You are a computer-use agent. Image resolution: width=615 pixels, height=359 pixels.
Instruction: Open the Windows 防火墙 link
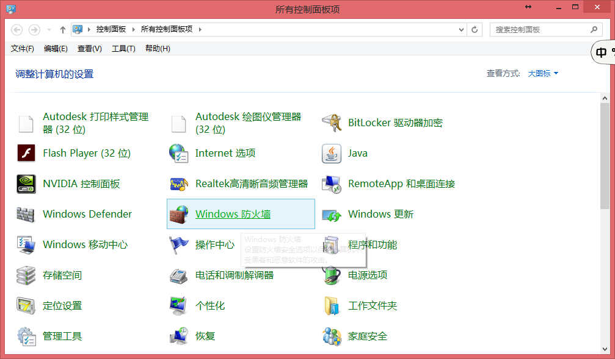coord(233,214)
